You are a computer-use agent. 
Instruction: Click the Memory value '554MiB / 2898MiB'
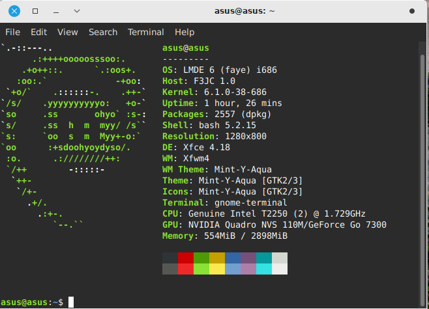click(x=246, y=236)
